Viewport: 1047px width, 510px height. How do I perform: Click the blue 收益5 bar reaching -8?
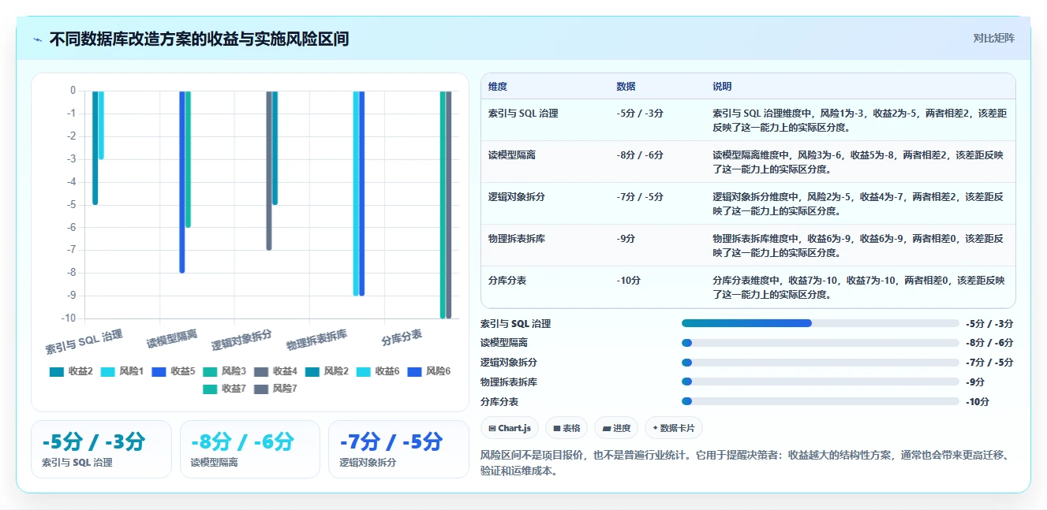tap(182, 181)
